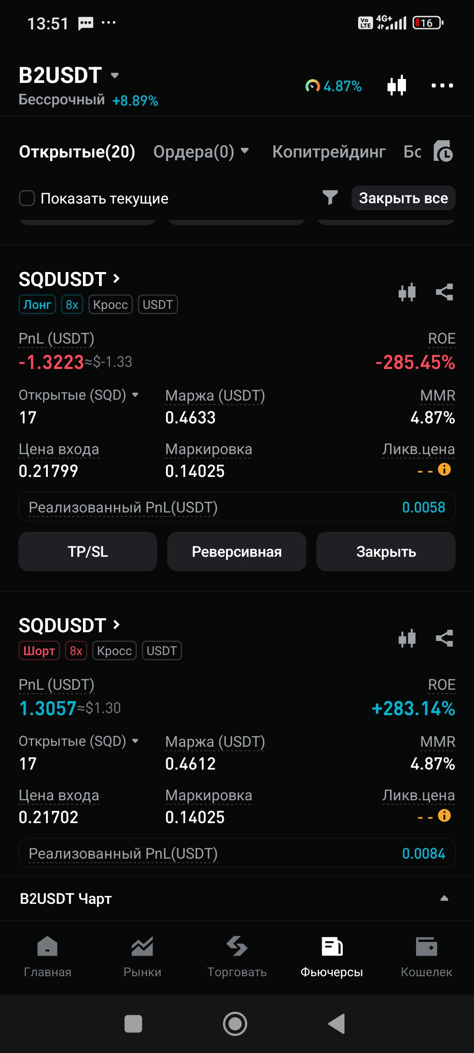The width and height of the screenshot is (474, 1053).
Task: Switch to the Копитрейдинг tab
Action: (x=329, y=152)
